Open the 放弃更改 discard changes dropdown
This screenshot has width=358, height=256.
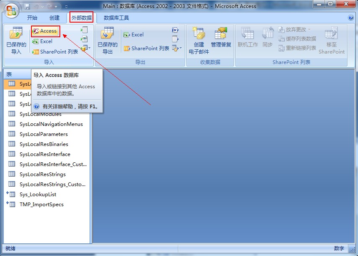[294, 30]
